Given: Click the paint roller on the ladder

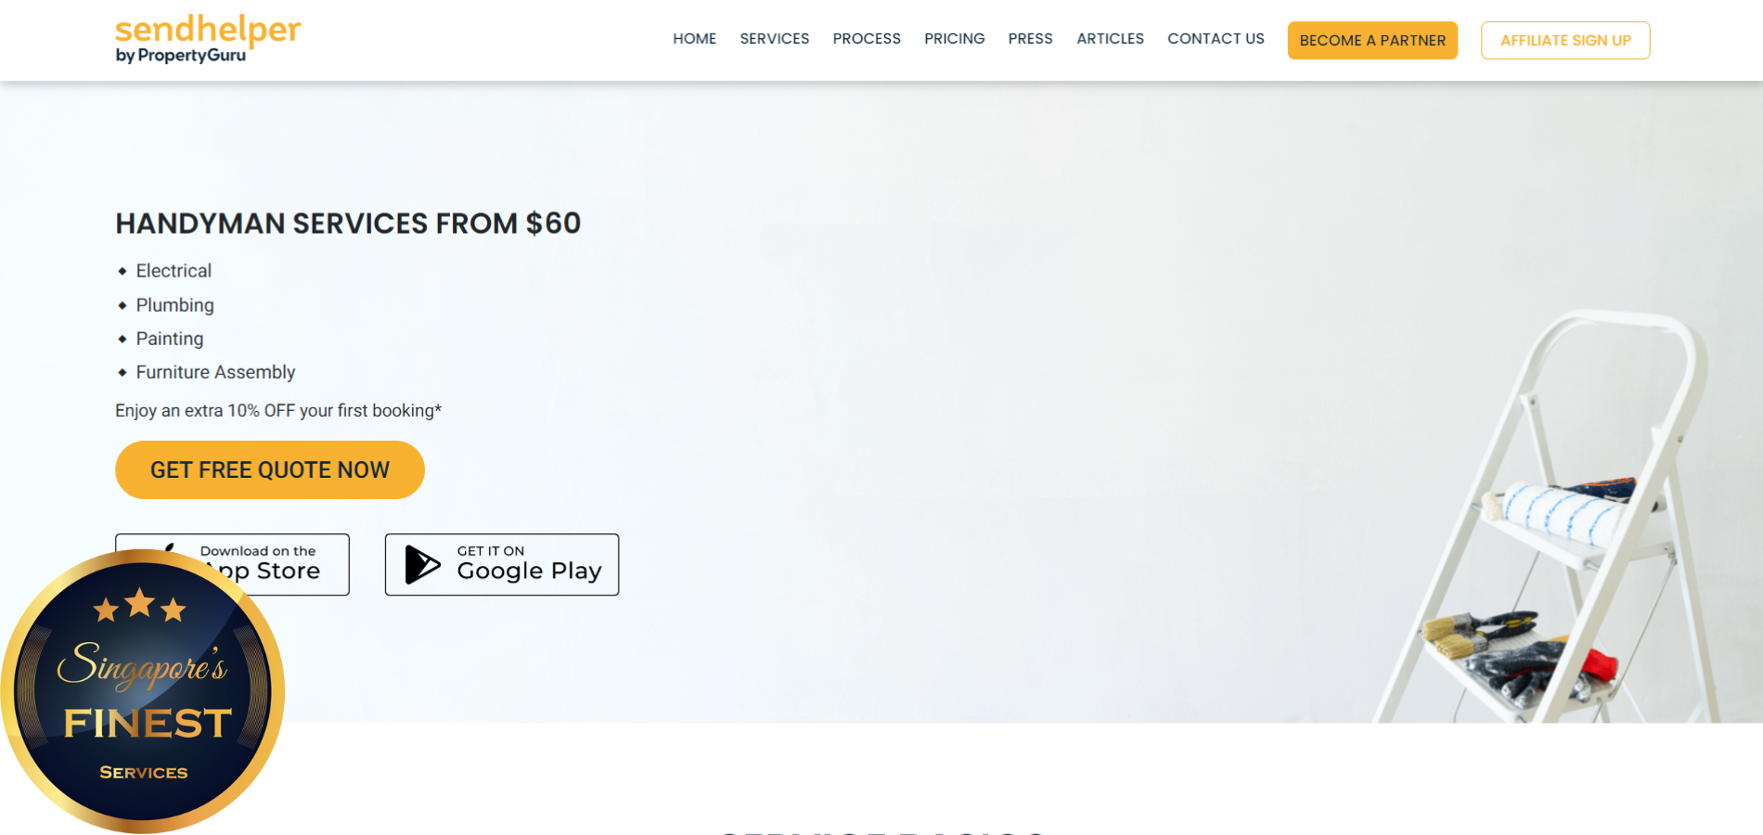Looking at the screenshot, I should (1557, 511).
